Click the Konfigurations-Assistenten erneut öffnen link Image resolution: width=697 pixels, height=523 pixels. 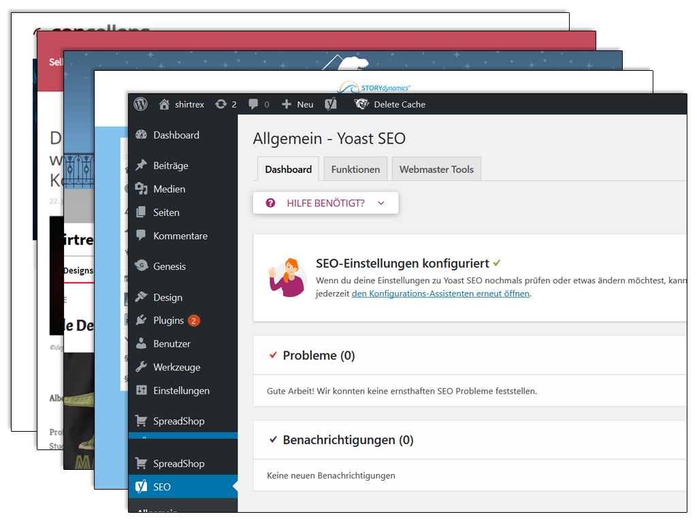click(x=440, y=294)
